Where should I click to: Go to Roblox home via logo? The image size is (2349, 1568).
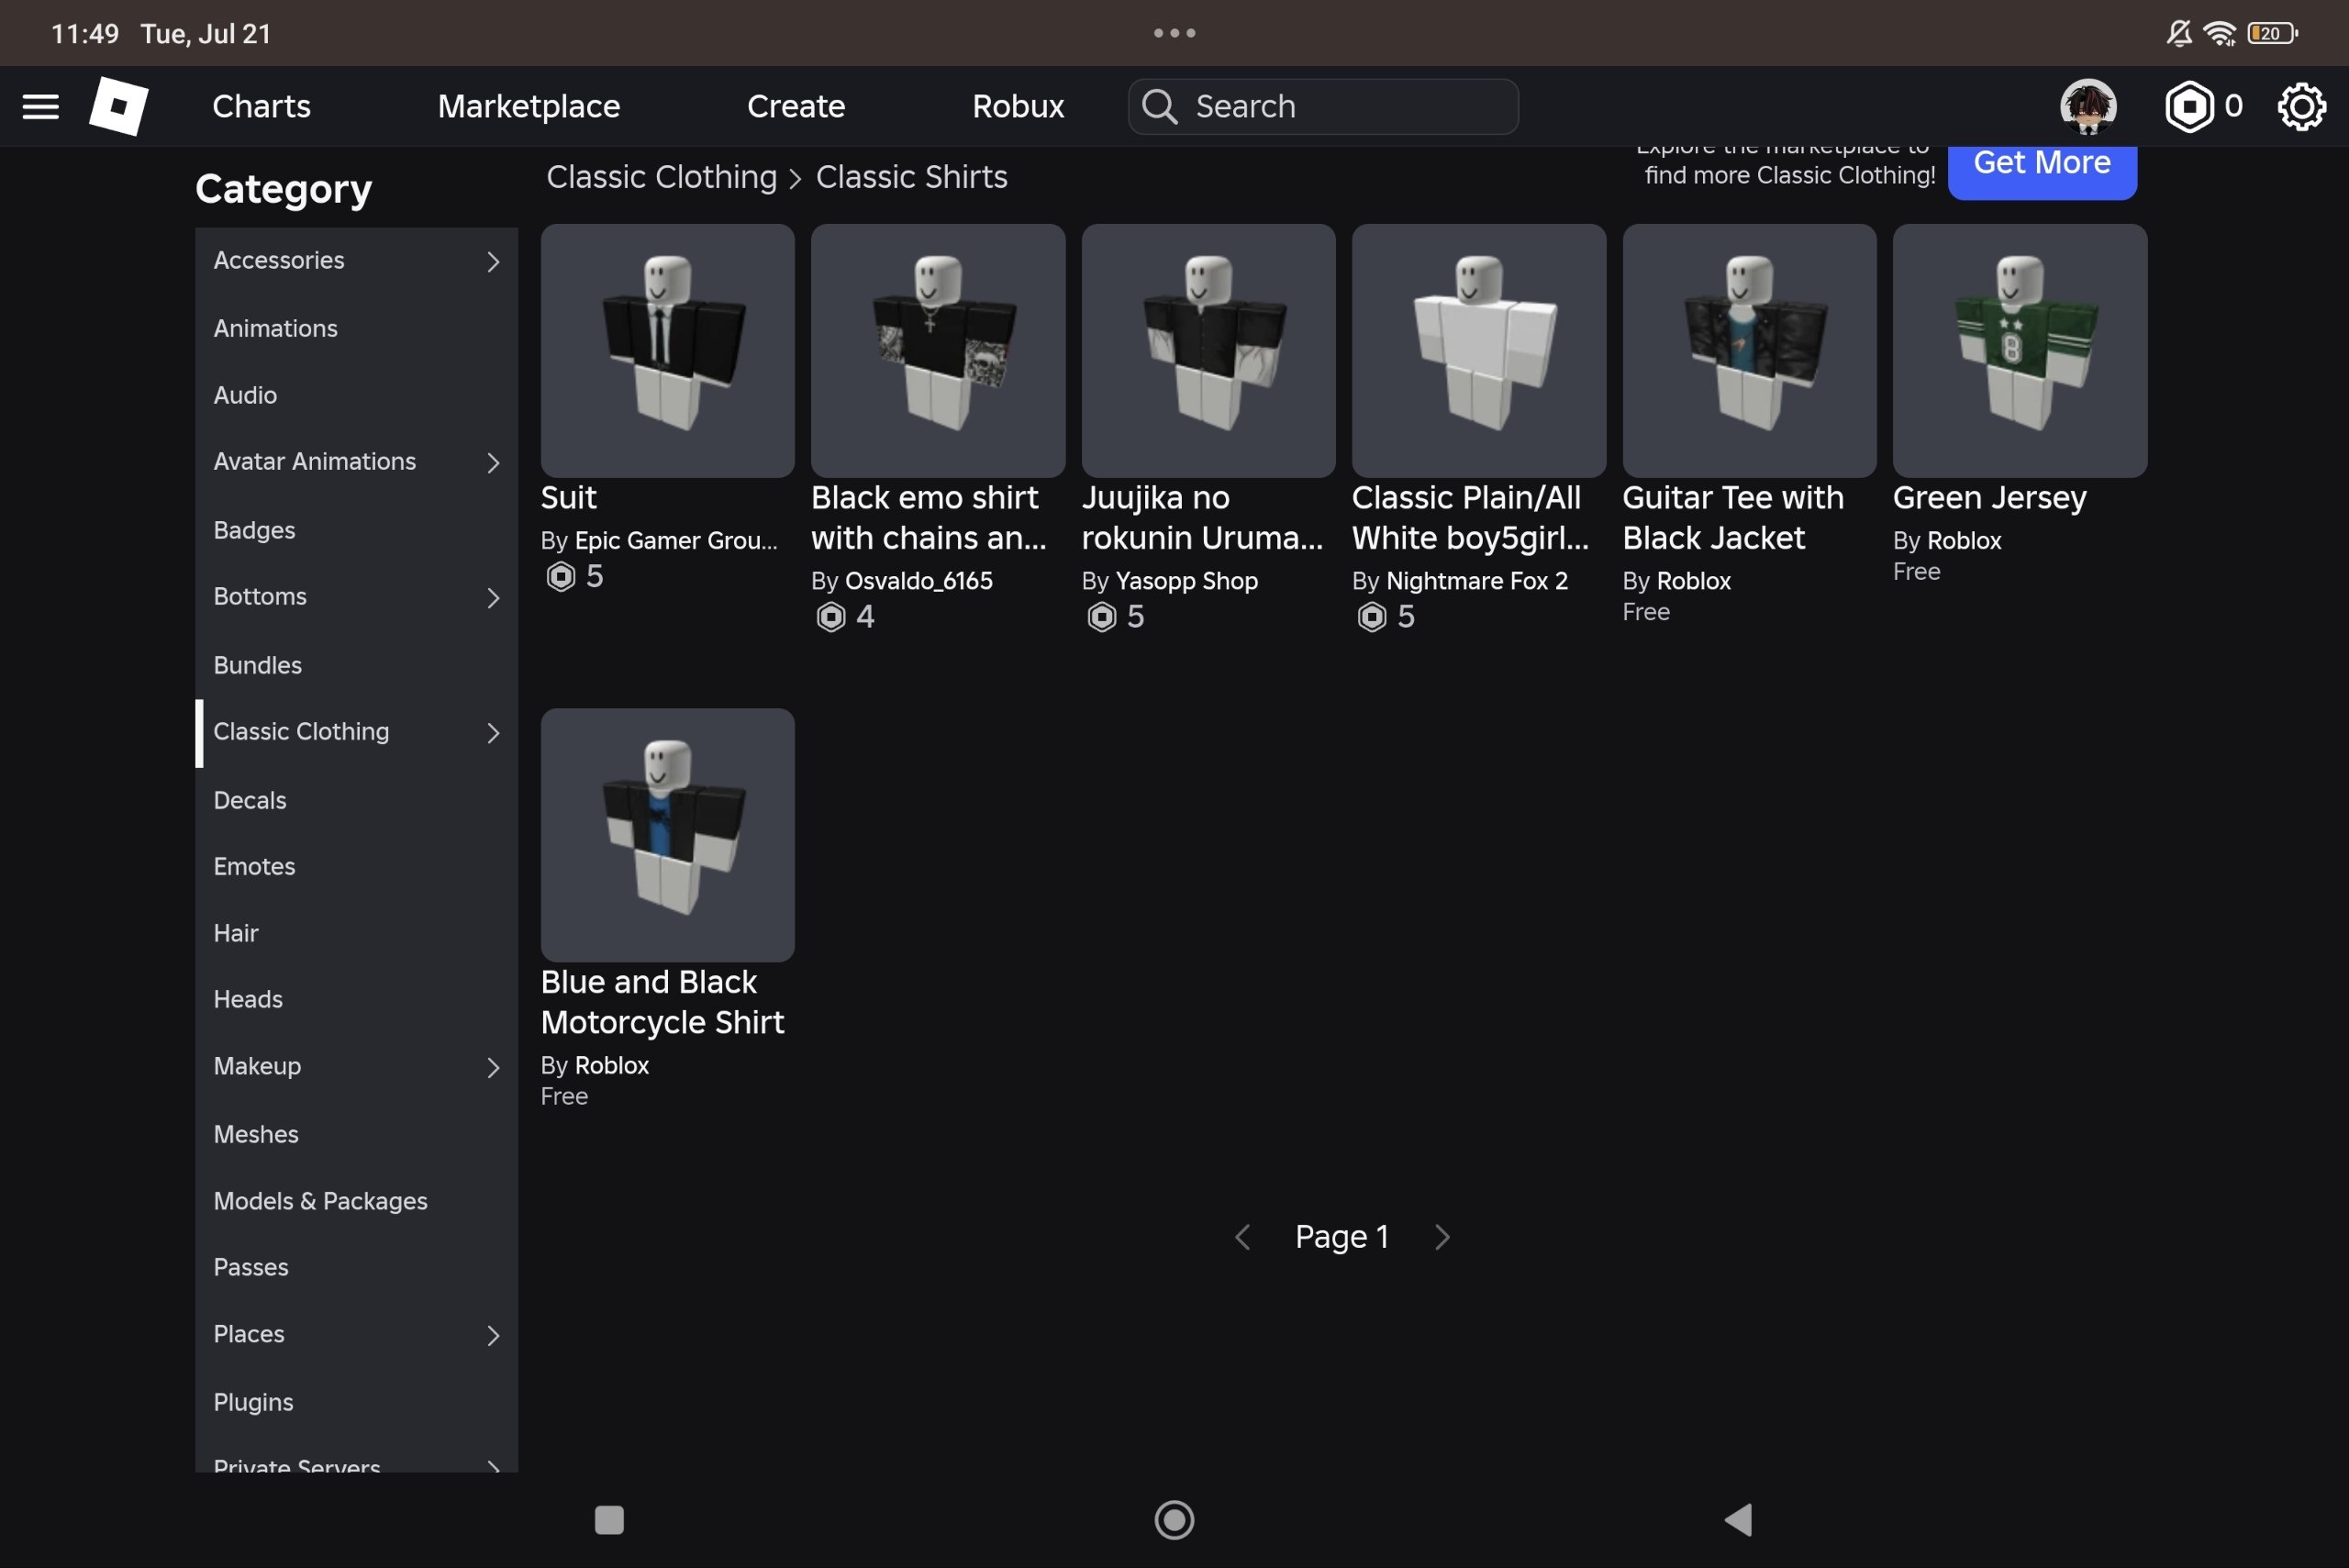pos(118,106)
